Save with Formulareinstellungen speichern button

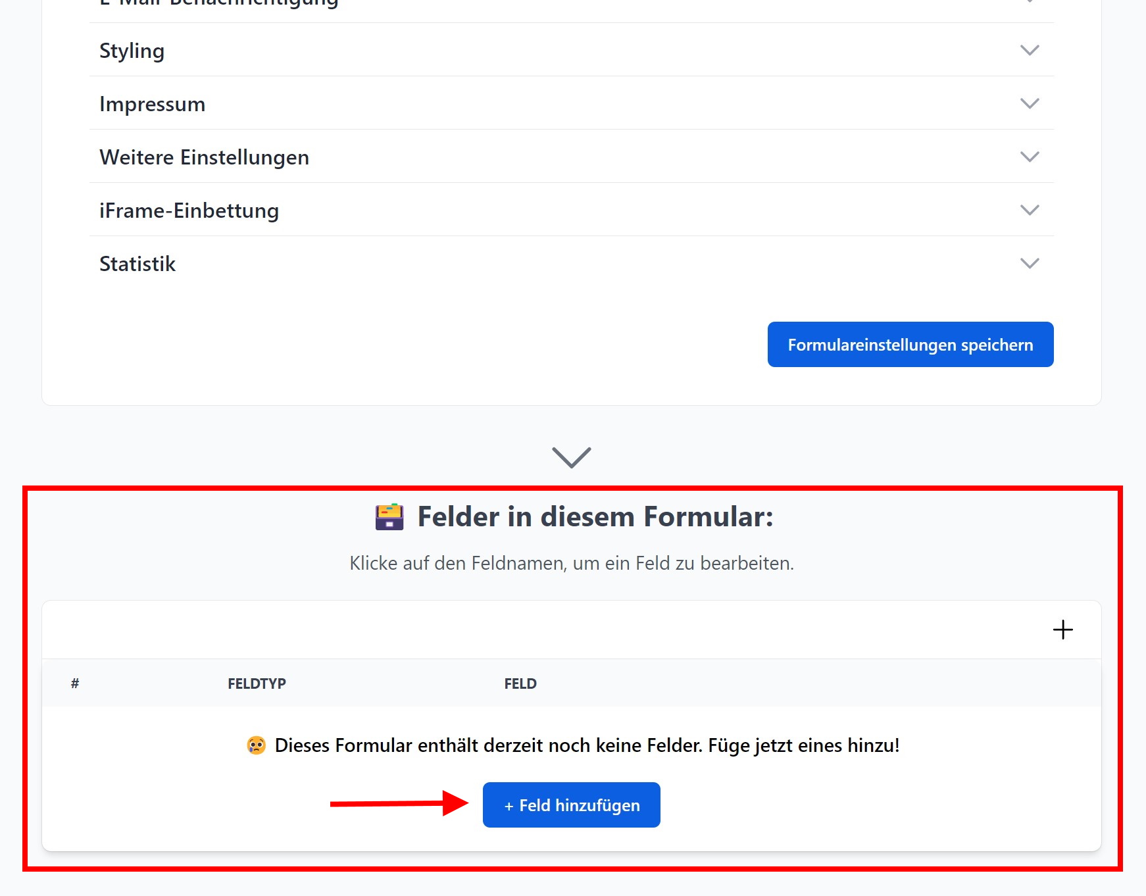(x=910, y=345)
